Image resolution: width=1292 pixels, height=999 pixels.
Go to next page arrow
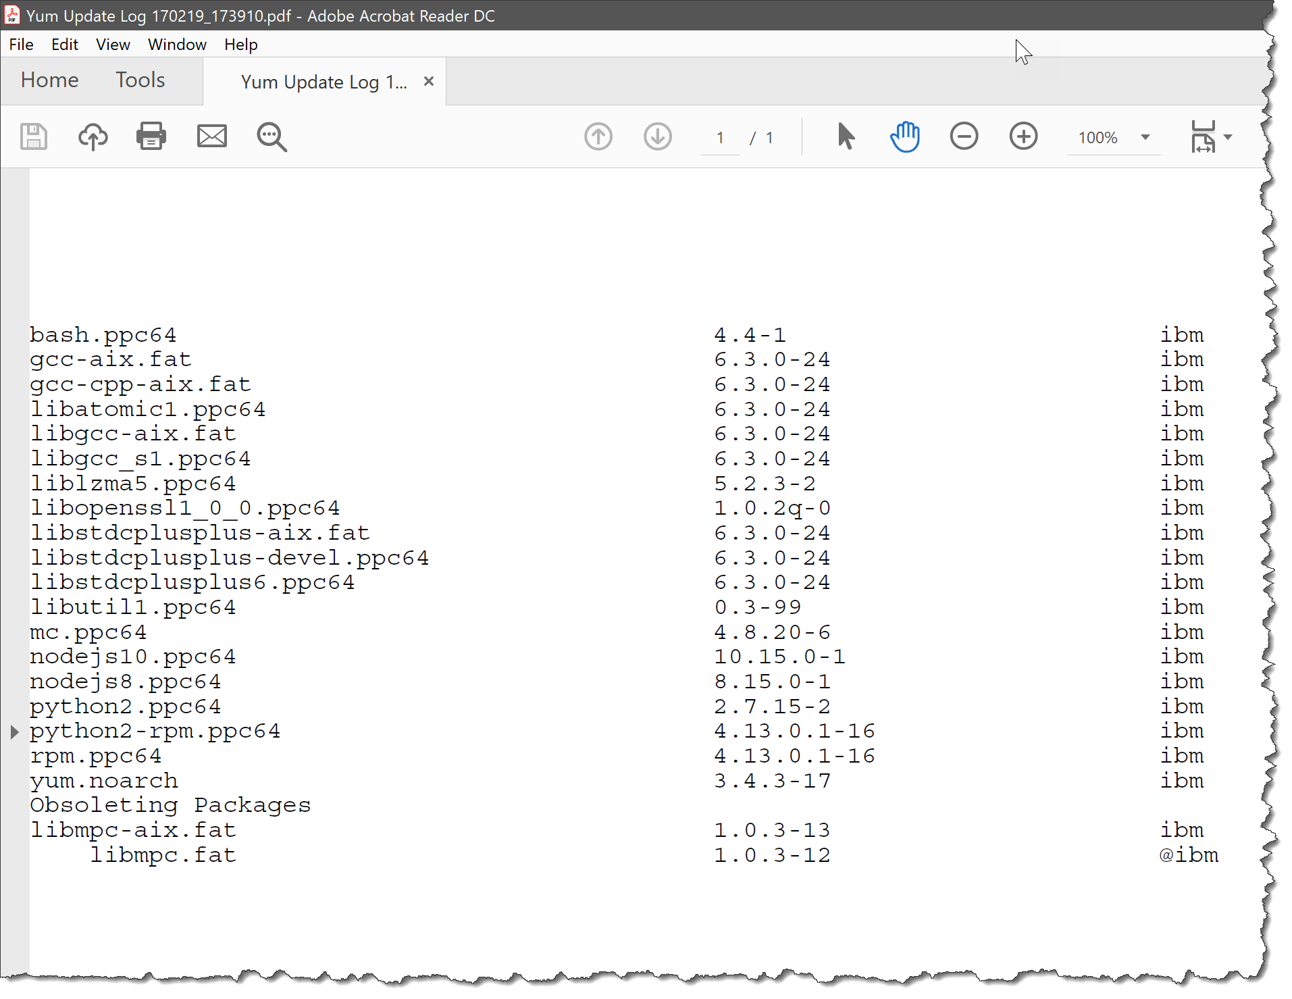point(657,137)
